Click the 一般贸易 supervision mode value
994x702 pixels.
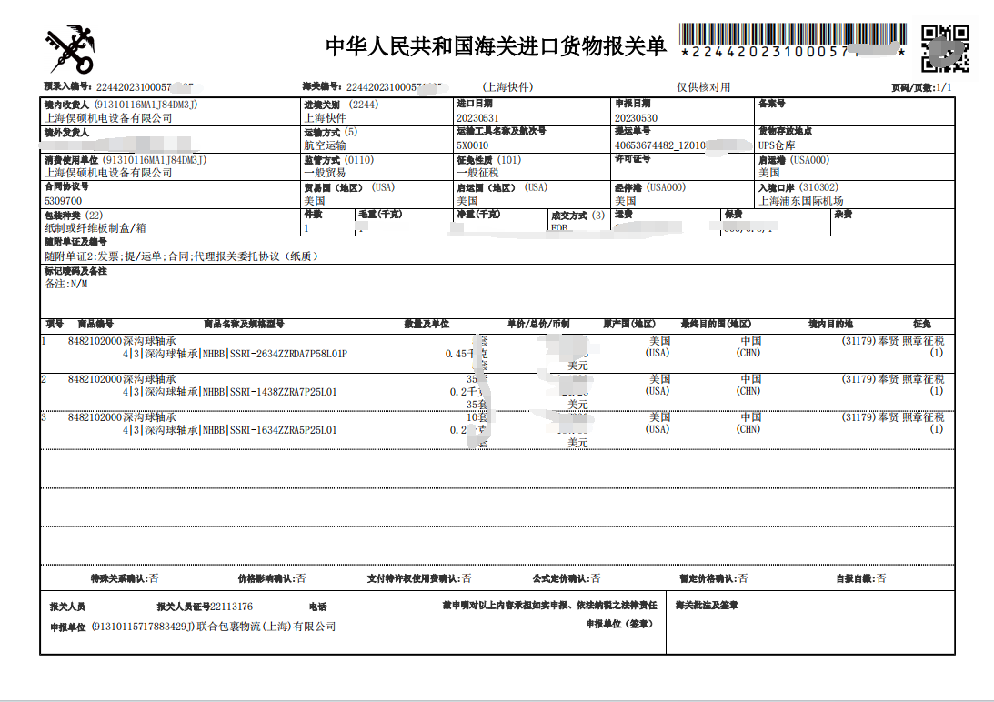tap(325, 173)
